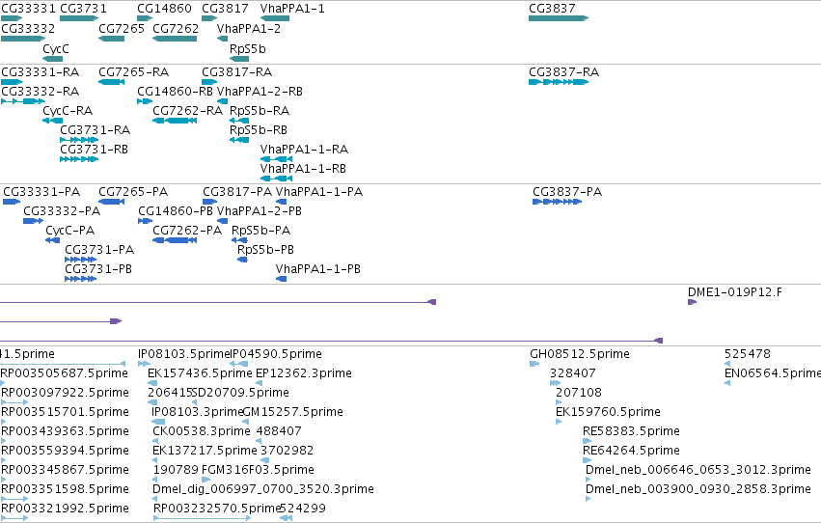Click transcript label CG14860-RB

click(x=175, y=91)
